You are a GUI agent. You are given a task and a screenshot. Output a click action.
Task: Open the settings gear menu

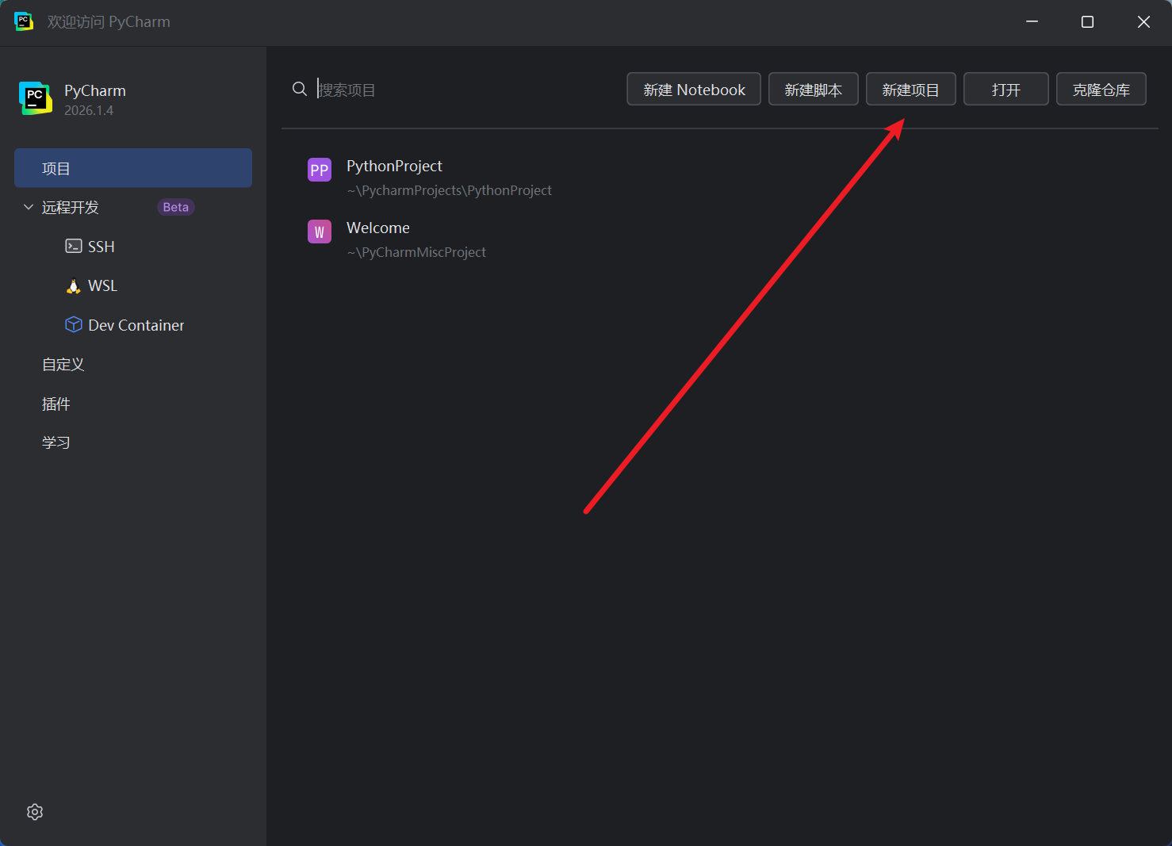[35, 812]
